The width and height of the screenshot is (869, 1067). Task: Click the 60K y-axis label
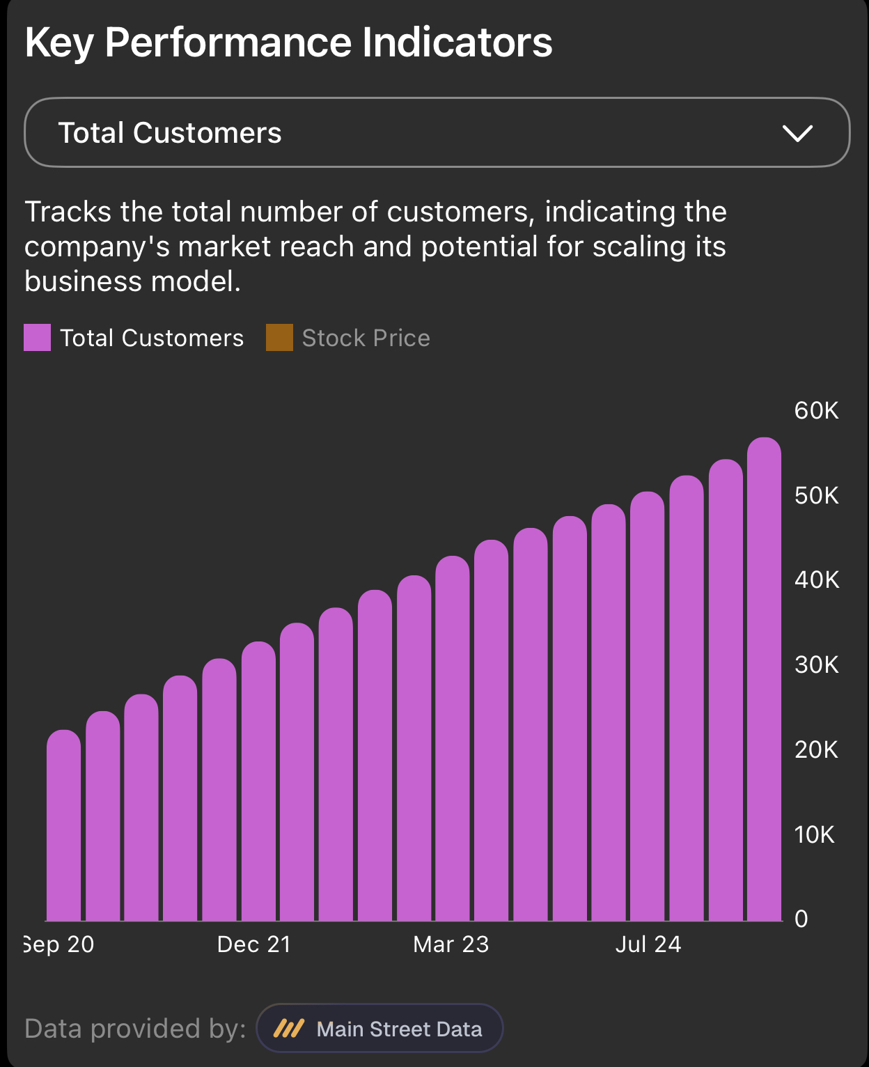[x=817, y=410]
